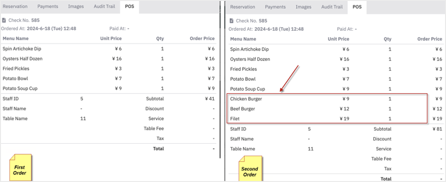The width and height of the screenshot is (446, 182).
Task: Select POS tab in right panel
Action: 357,7
